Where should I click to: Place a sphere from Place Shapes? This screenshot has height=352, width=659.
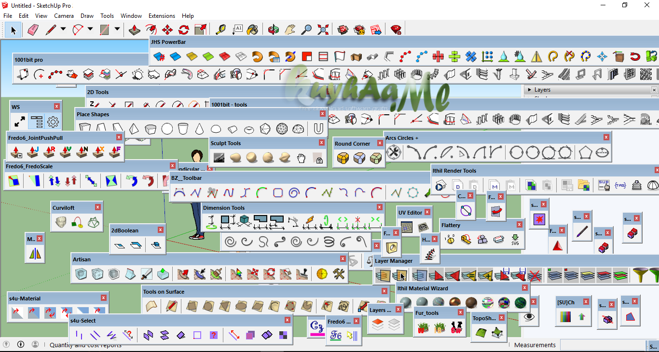[167, 129]
